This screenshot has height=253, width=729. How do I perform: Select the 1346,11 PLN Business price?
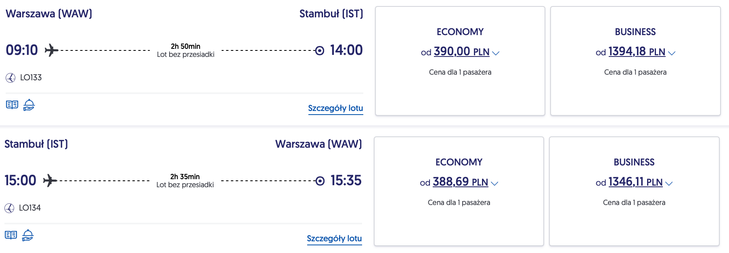[635, 182]
